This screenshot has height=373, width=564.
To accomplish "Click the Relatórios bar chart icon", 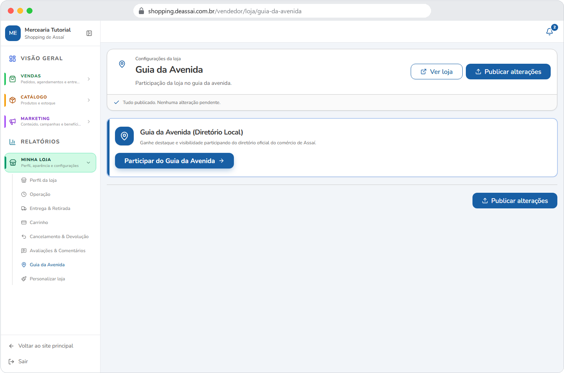I will [x=13, y=142].
